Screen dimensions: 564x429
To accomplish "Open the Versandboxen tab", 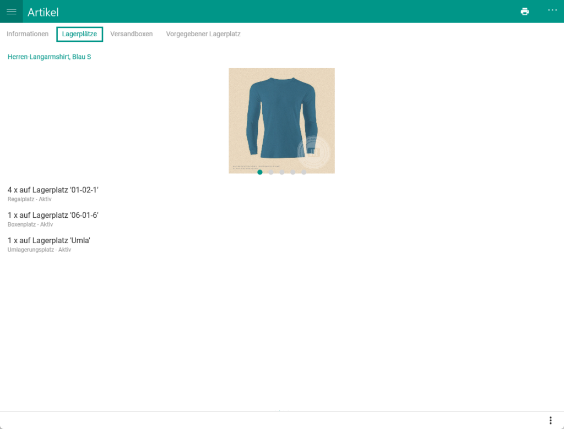I will coord(131,34).
